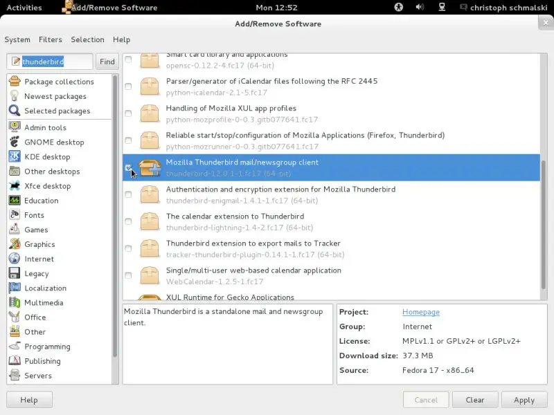
Task: Click the Xfce desktop icon
Action: 15,185
